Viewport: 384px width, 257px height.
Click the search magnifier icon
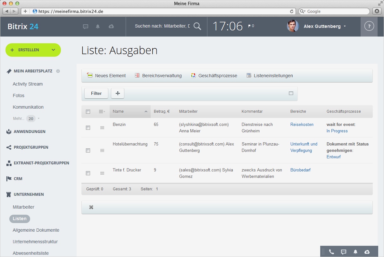coord(197,26)
